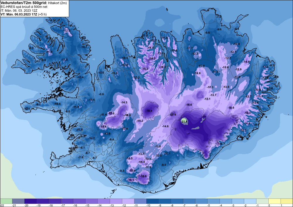This screenshot has height=207, width=293.
Task: Click the -13.8 temperature label
Action: click(225, 67)
